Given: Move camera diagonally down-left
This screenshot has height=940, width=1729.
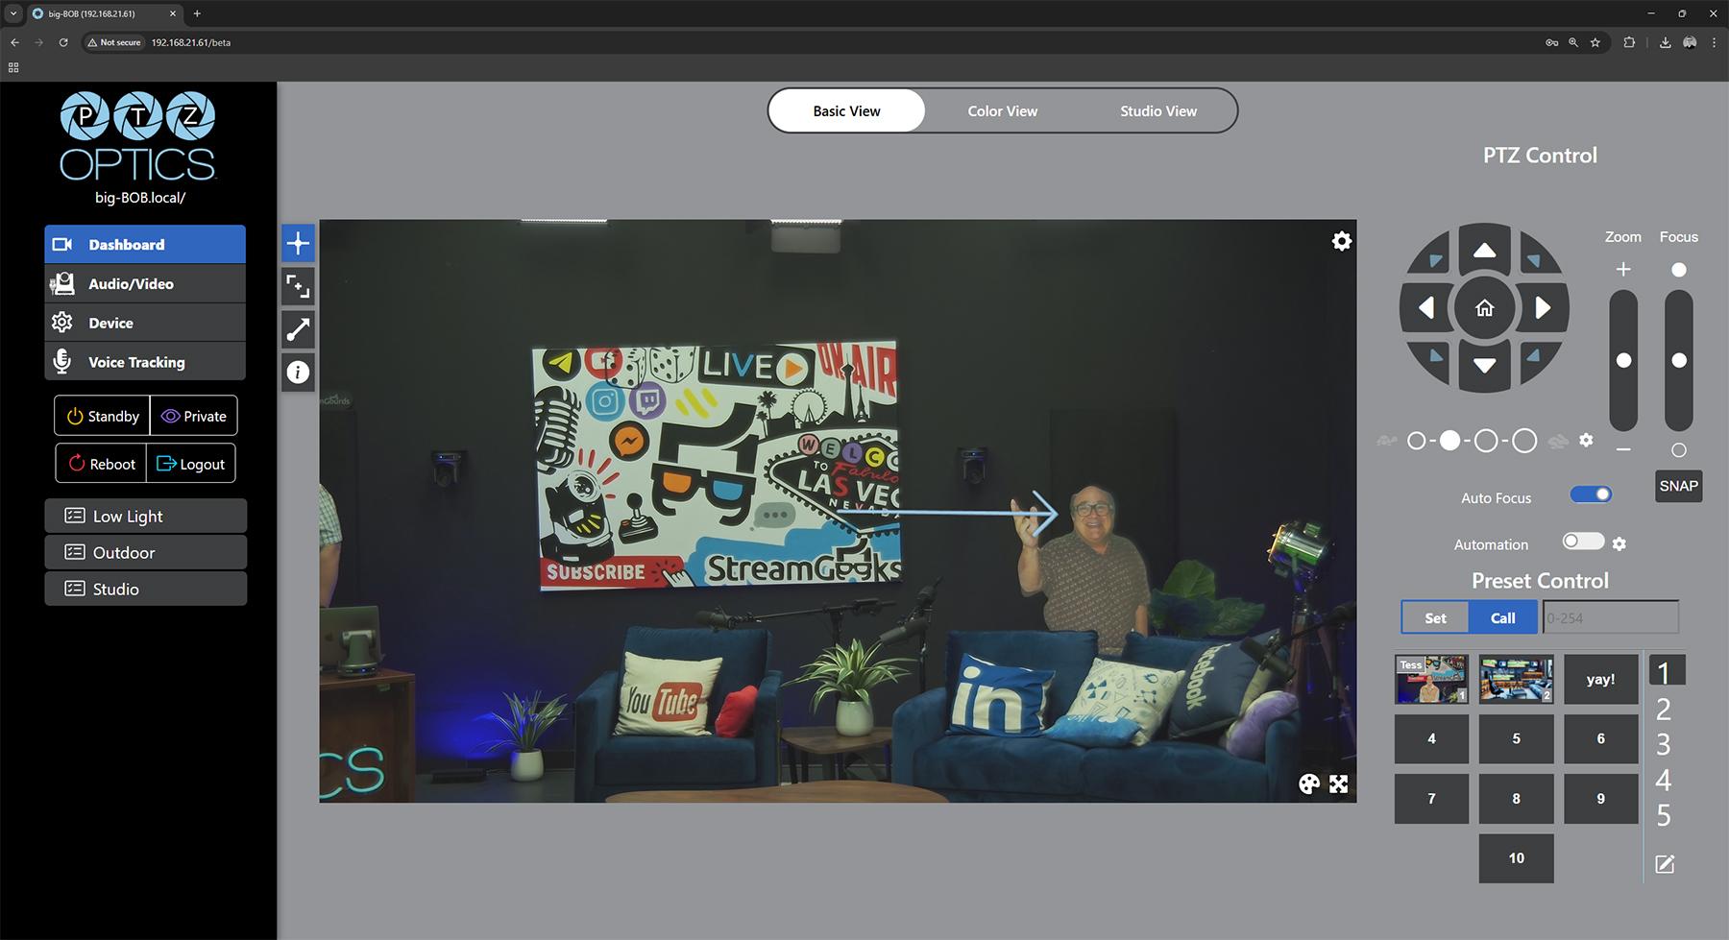Looking at the screenshot, I should pos(1435,356).
